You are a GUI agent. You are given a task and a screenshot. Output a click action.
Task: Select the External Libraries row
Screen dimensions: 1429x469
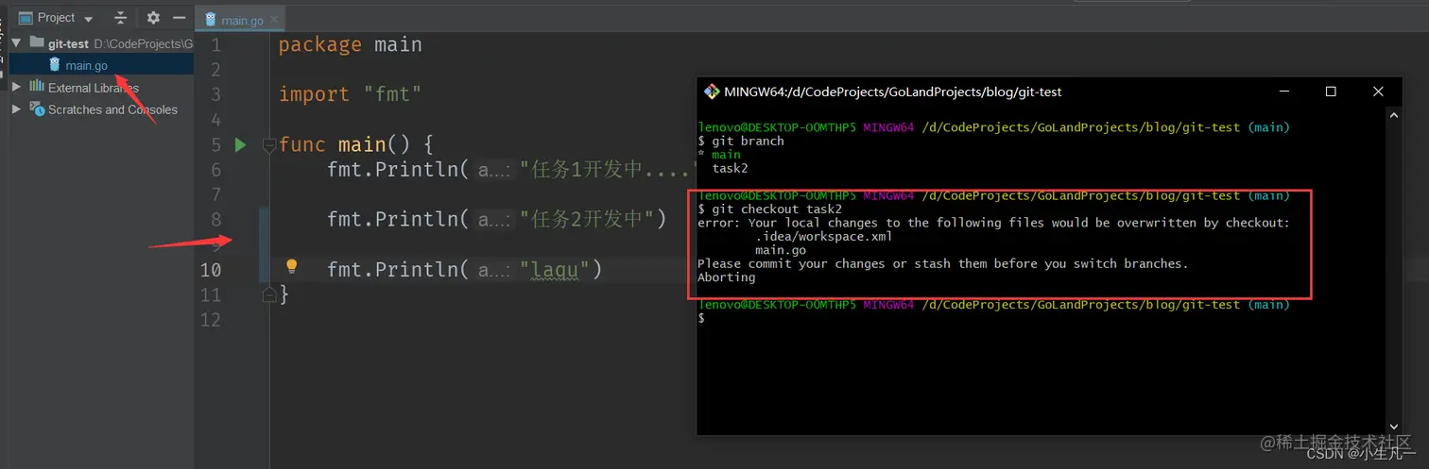[x=93, y=88]
